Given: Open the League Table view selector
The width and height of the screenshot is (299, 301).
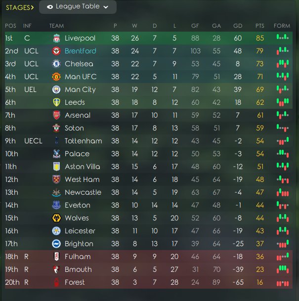Looking at the screenshot, I should pos(78,7).
